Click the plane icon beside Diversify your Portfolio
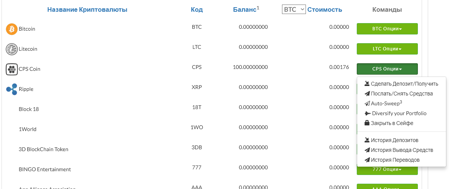Screen dimensions: 449x189 point(367,113)
